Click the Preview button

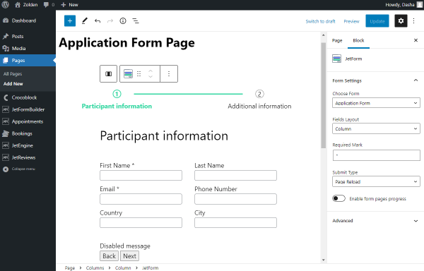(351, 21)
